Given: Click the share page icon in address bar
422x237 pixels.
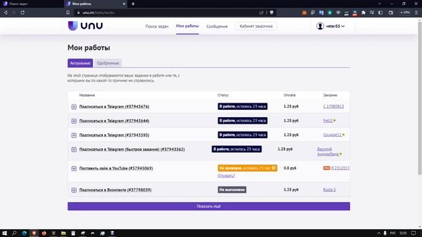Looking at the screenshot, I should [261, 13].
